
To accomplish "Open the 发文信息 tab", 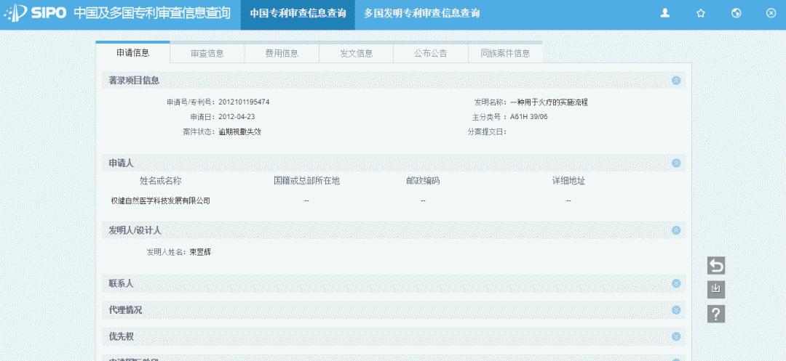I will 357,53.
